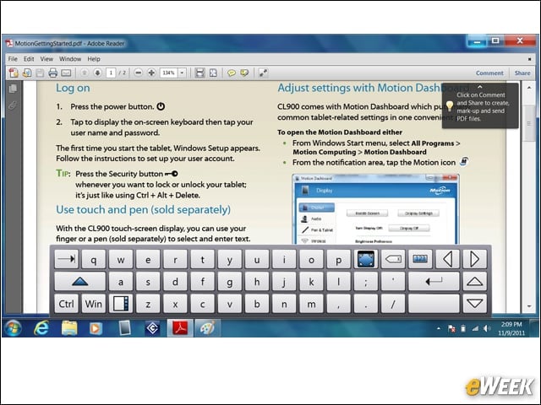541x405 pixels.
Task: Show hidden tray icons arrow
Action: 439,328
